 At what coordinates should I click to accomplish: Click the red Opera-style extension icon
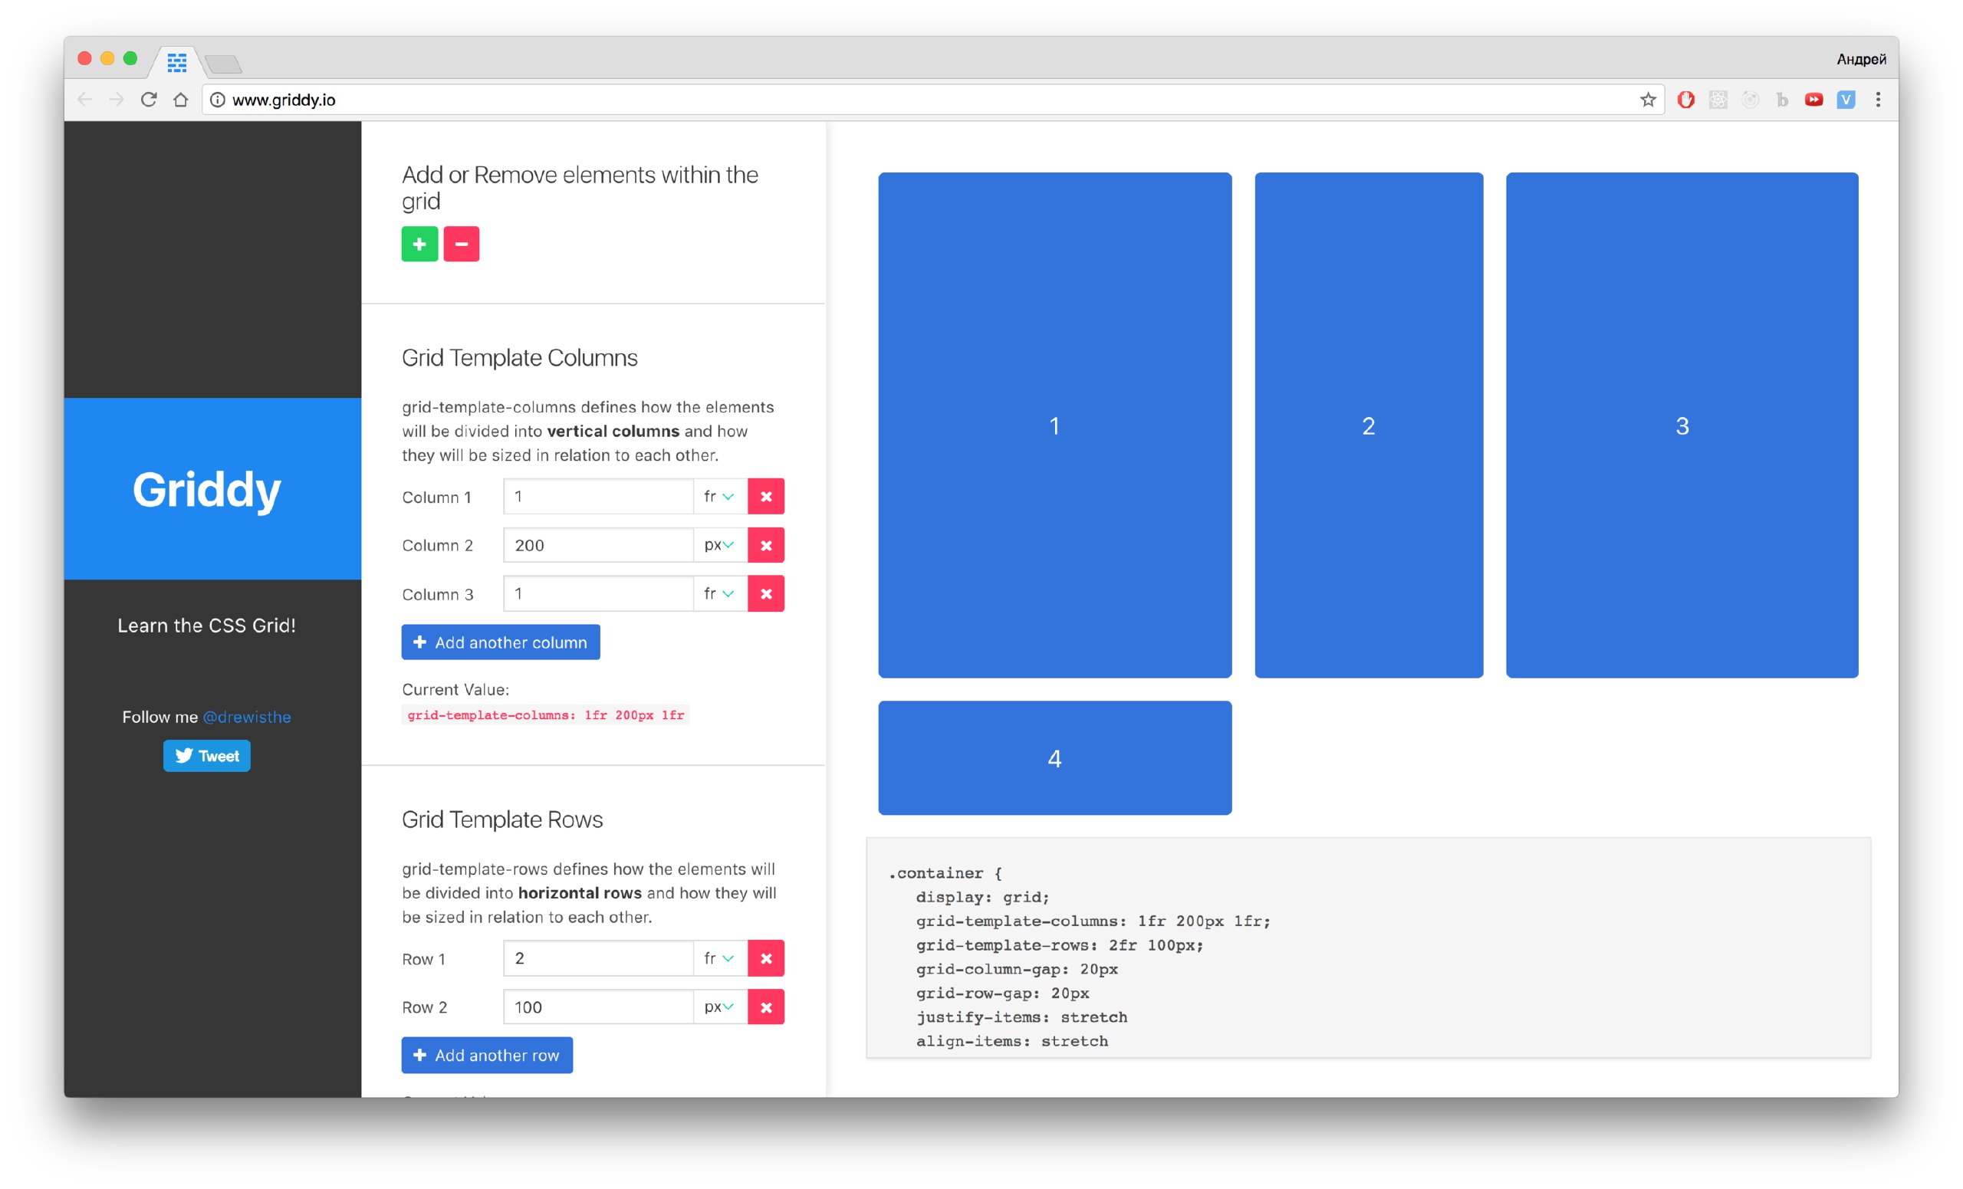(1685, 100)
